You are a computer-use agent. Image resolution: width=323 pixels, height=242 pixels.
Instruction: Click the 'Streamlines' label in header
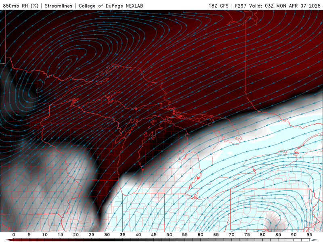pyautogui.click(x=59, y=6)
